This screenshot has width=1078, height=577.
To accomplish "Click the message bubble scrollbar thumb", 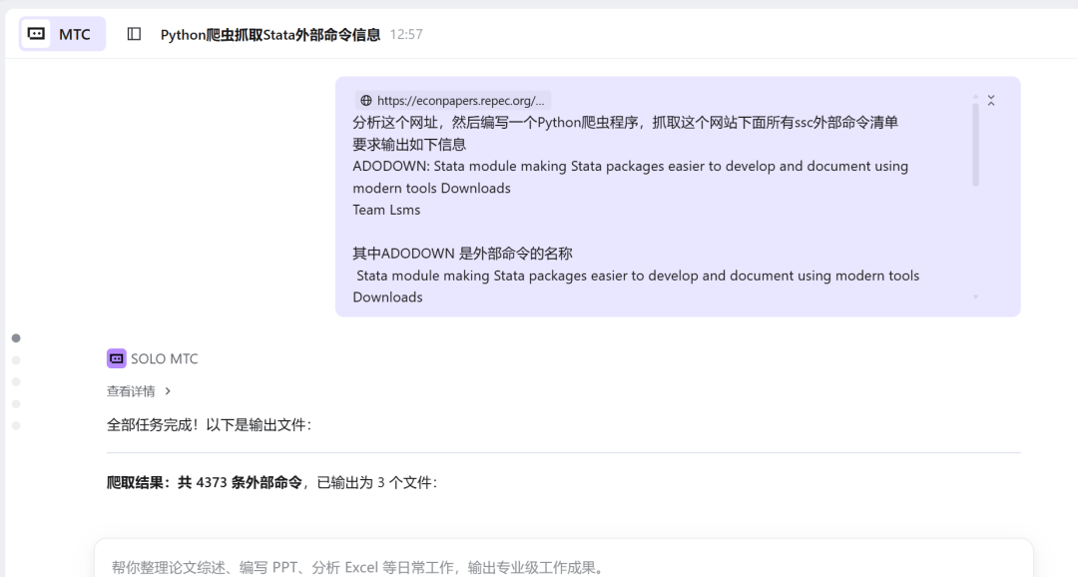I will click(x=975, y=145).
